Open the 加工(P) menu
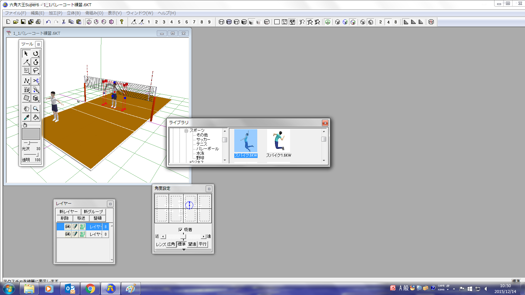 click(55, 13)
